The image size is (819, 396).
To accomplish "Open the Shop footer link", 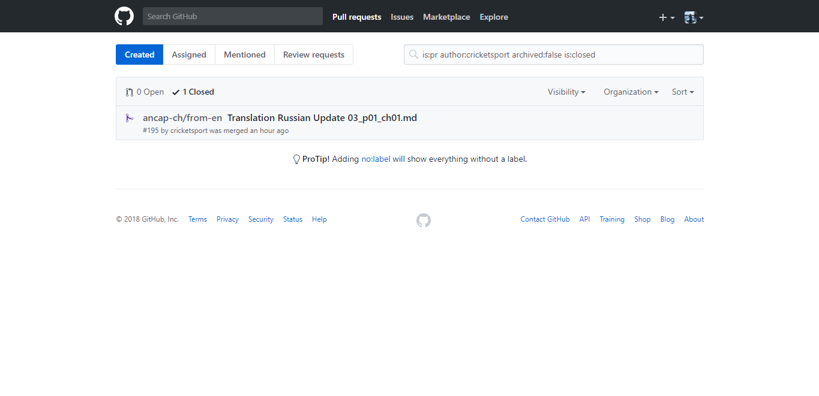I will pyautogui.click(x=643, y=219).
